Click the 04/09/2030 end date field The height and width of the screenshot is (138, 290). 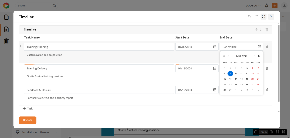[x=241, y=47]
